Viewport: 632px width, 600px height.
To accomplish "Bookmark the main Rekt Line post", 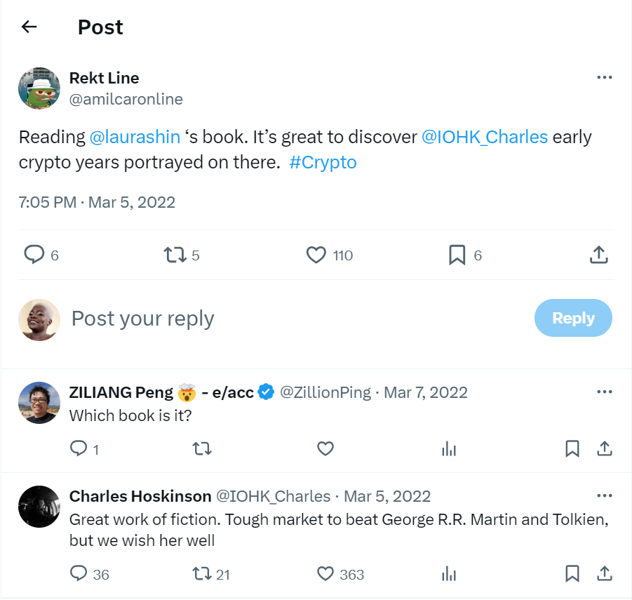I will pos(457,255).
